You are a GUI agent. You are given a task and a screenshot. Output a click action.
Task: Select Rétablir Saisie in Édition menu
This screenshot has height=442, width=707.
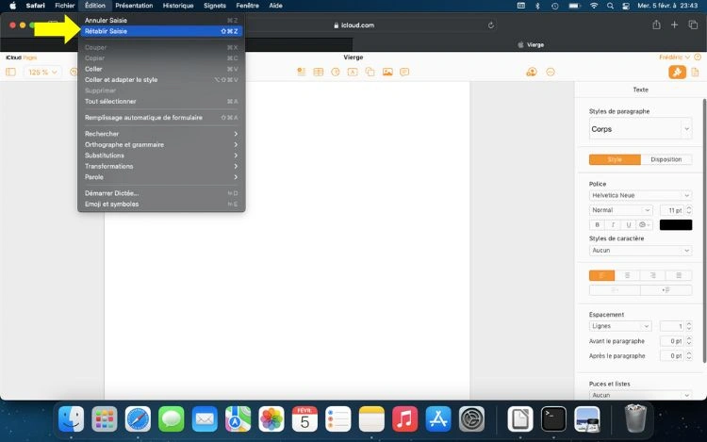click(161, 31)
